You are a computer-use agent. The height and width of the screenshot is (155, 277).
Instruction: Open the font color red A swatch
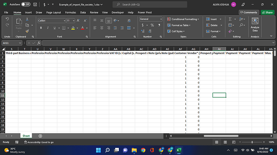click(x=82, y=28)
